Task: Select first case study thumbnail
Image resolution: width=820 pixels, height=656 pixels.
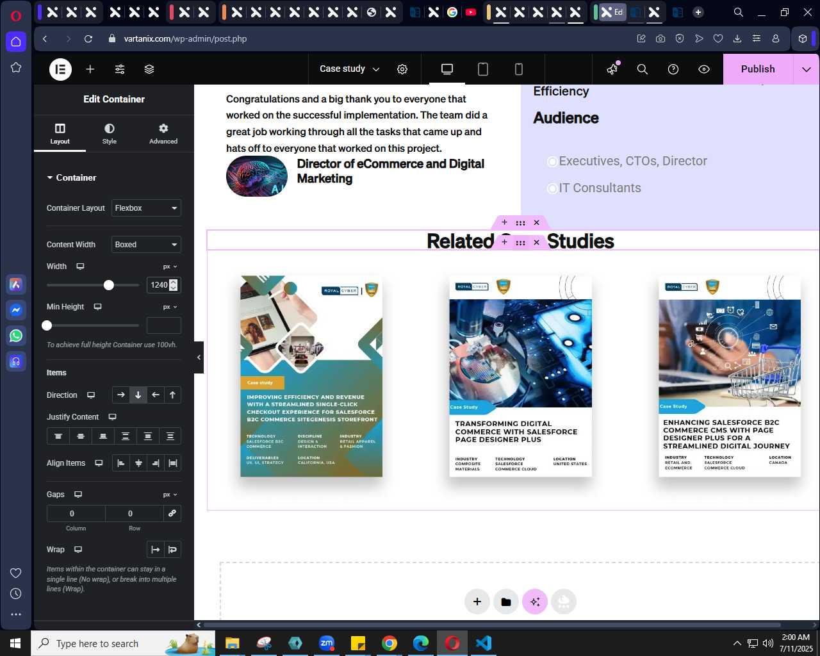Action: [311, 376]
